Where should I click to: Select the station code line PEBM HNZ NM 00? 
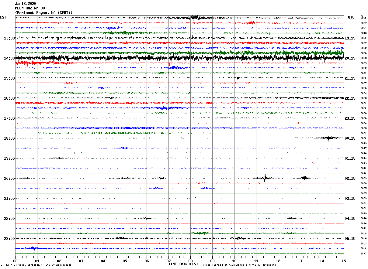tap(30, 8)
